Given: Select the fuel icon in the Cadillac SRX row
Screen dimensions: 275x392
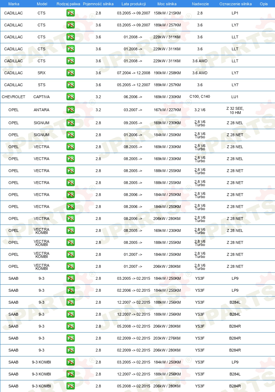Looking at the screenshot, I should 71,73.
